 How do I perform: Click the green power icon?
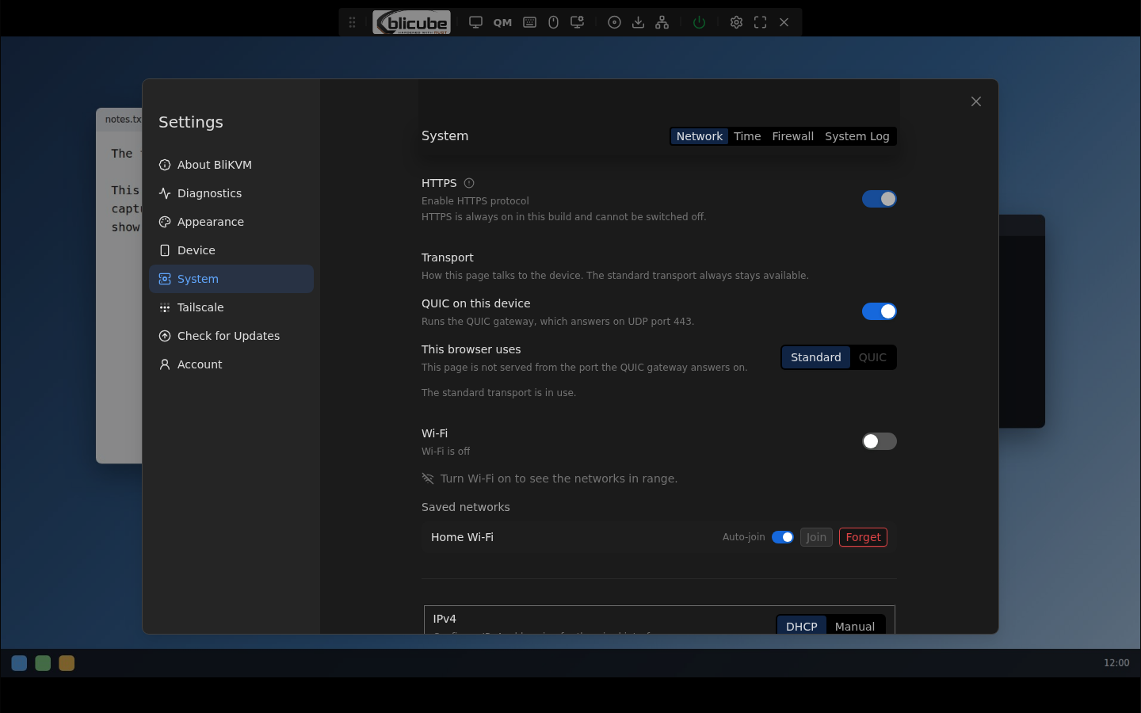point(699,22)
